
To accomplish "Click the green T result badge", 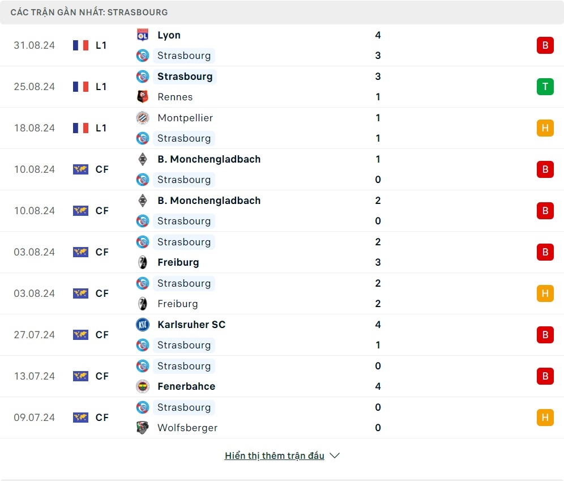I will (545, 87).
